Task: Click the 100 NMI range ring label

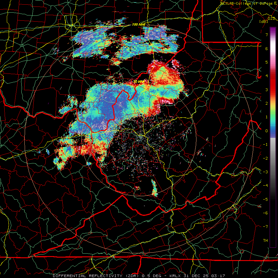Action: (139, 24)
